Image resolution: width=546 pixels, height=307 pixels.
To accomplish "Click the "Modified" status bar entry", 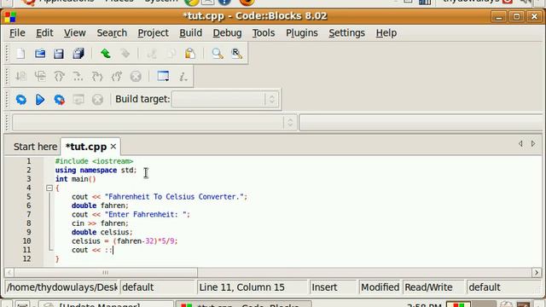I will coord(380,287).
